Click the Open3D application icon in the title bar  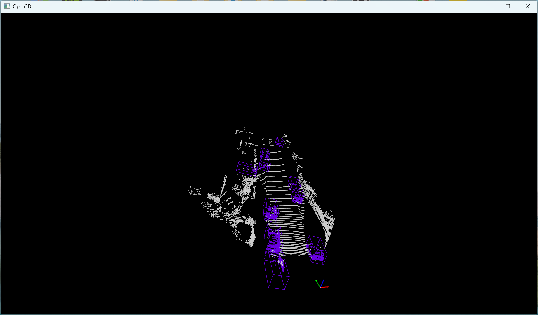(x=7, y=6)
